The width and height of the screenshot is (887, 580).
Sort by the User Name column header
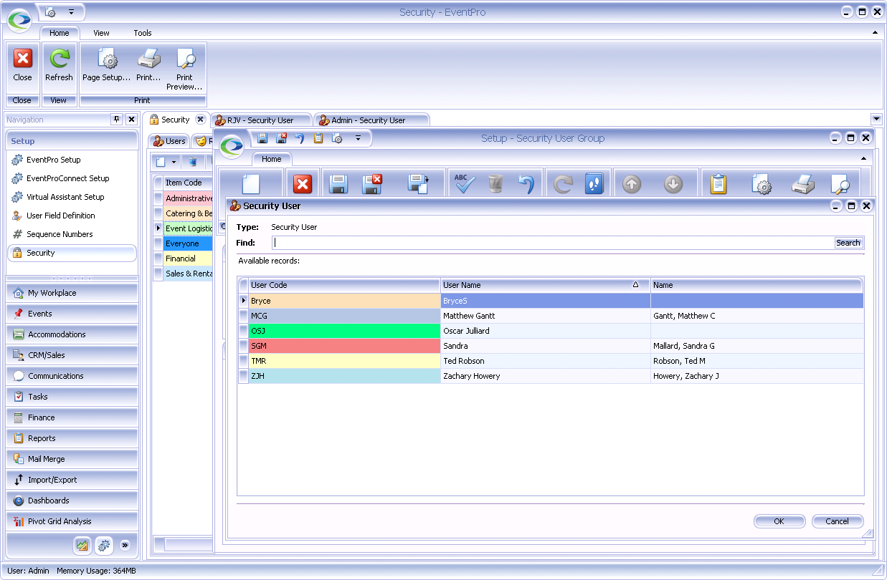[545, 285]
